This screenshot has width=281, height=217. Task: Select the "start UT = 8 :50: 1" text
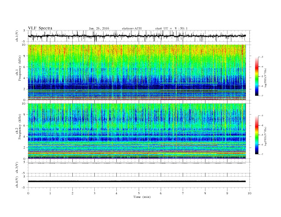pos(171,28)
